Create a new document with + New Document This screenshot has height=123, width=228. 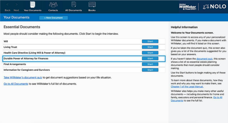[53, 18]
